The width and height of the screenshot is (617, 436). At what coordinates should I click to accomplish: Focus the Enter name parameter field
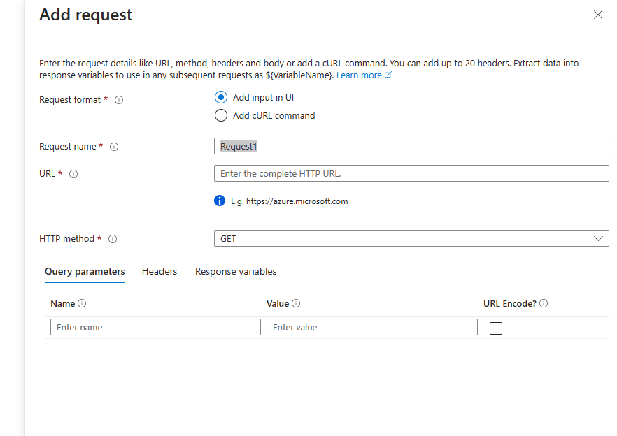155,327
